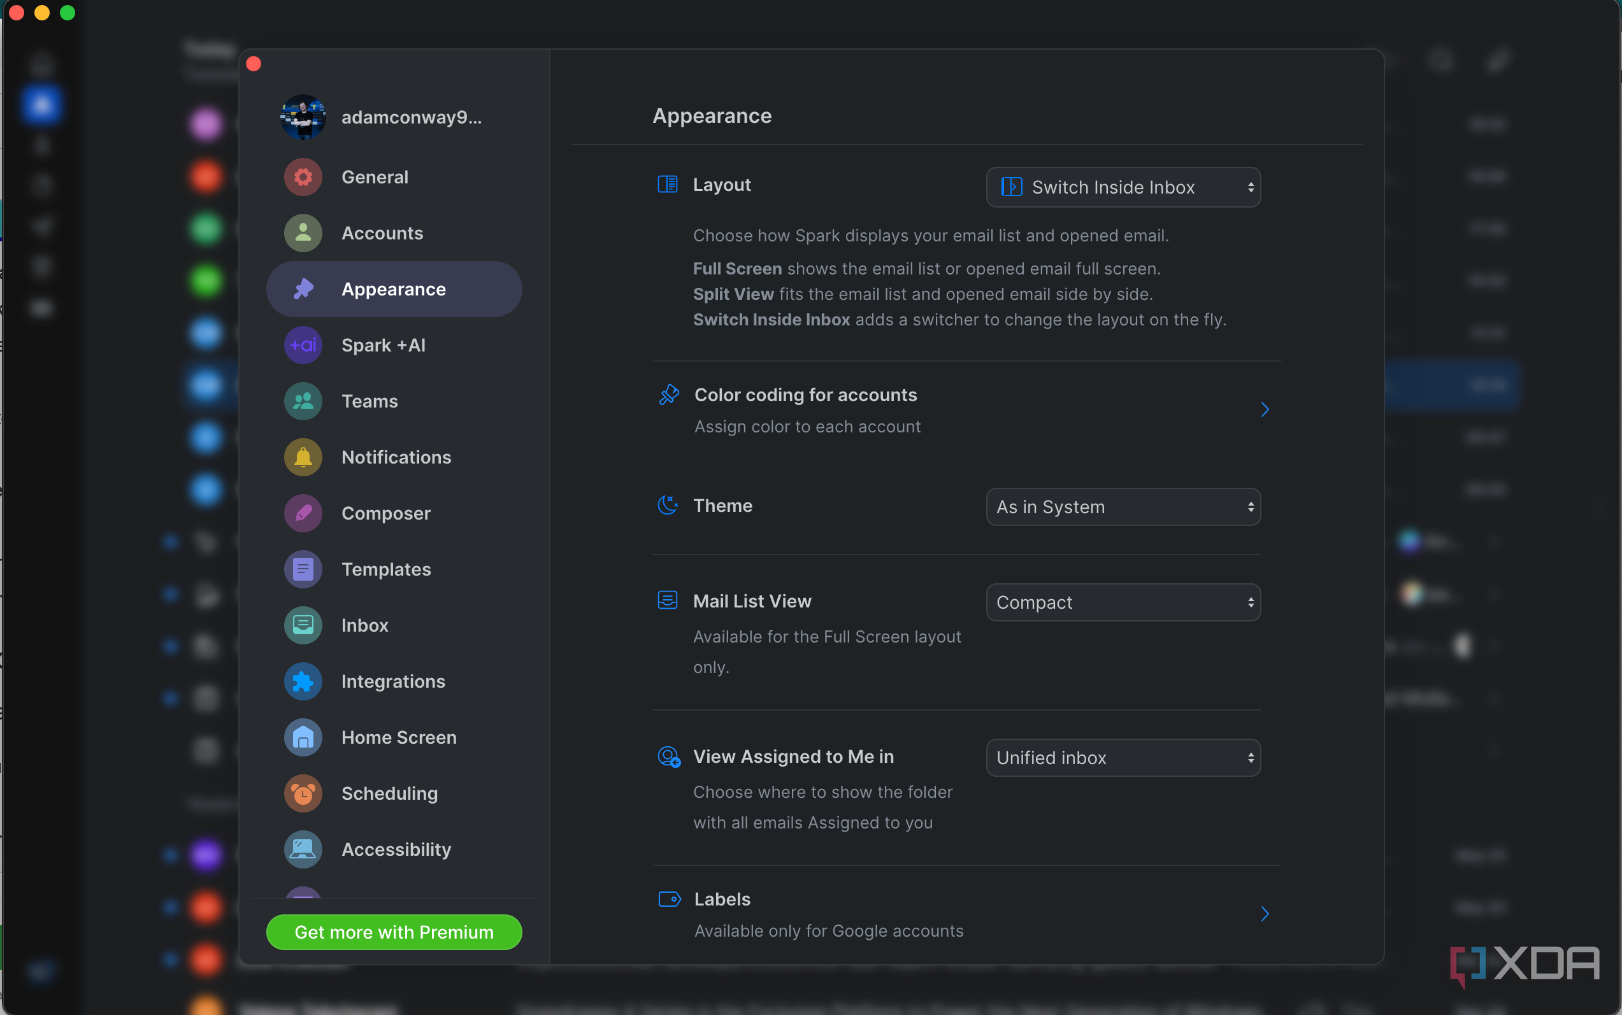This screenshot has height=1015, width=1622.
Task: Click the Appearance pin icon in sidebar
Action: pos(303,289)
